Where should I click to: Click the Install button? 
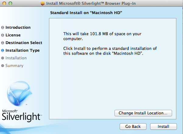coord(164,126)
